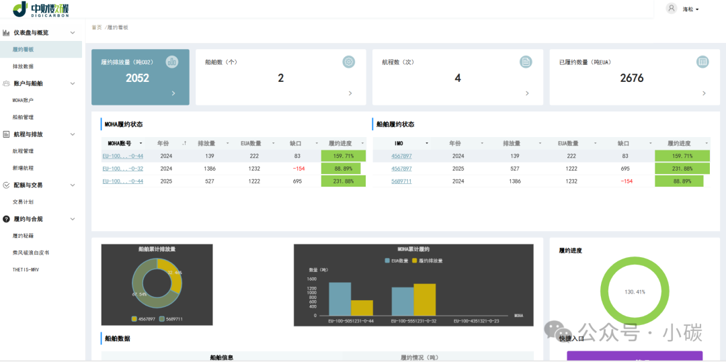Open 船舶管理 sidebar item
This screenshot has height=362, width=726.
(23, 118)
